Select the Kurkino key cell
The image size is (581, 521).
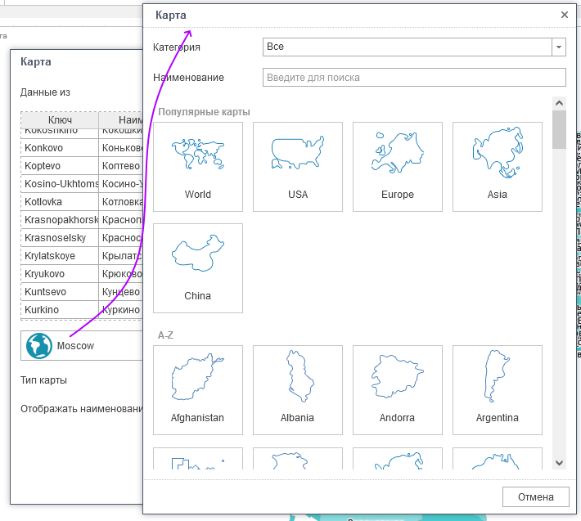[x=59, y=310]
